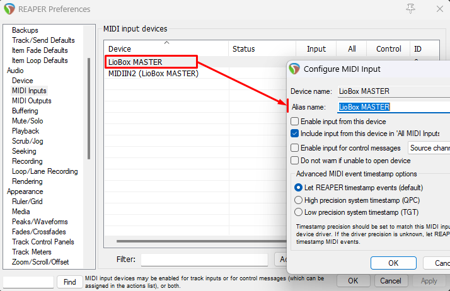Click the Input column header
450x291 pixels.
[x=316, y=48]
